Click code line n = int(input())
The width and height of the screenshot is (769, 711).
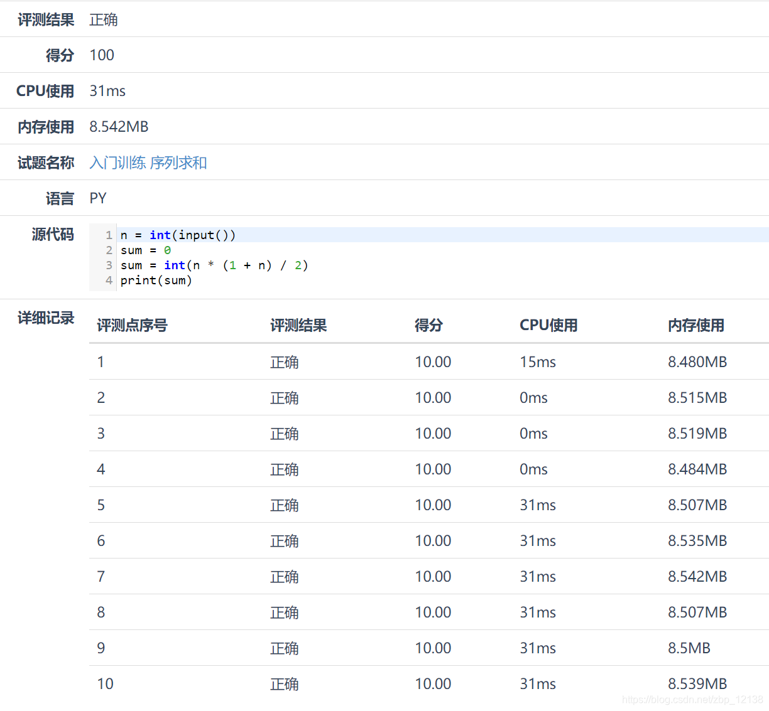pyautogui.click(x=178, y=235)
